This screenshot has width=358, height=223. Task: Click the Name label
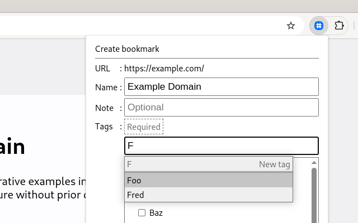[106, 87]
